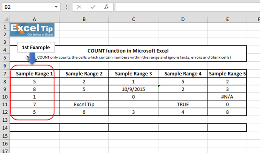Select cell A11 containing 7
The image size is (260, 153).
tap(34, 104)
